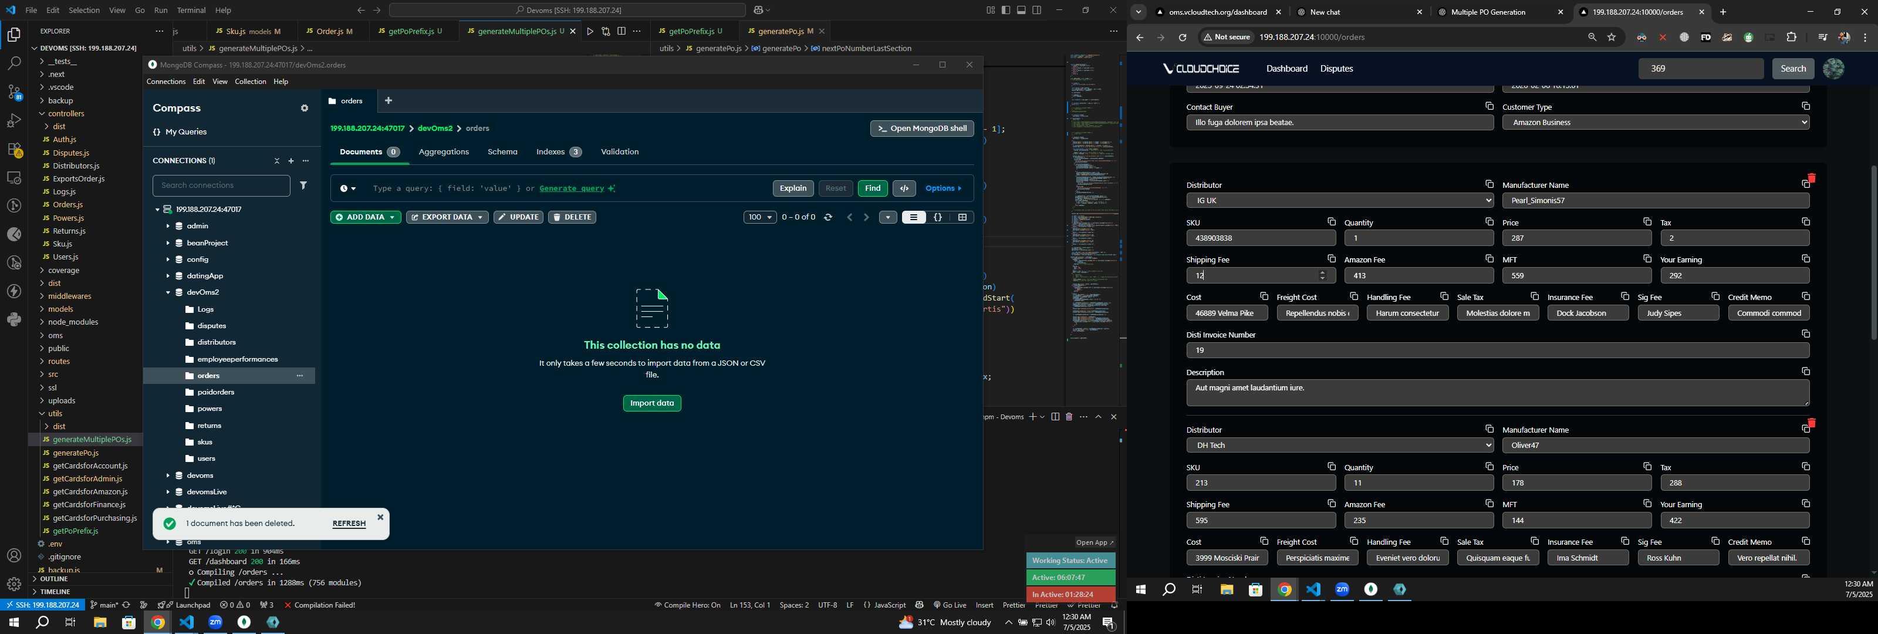The height and width of the screenshot is (634, 1878).
Task: Expand the admin database node
Action: (168, 227)
